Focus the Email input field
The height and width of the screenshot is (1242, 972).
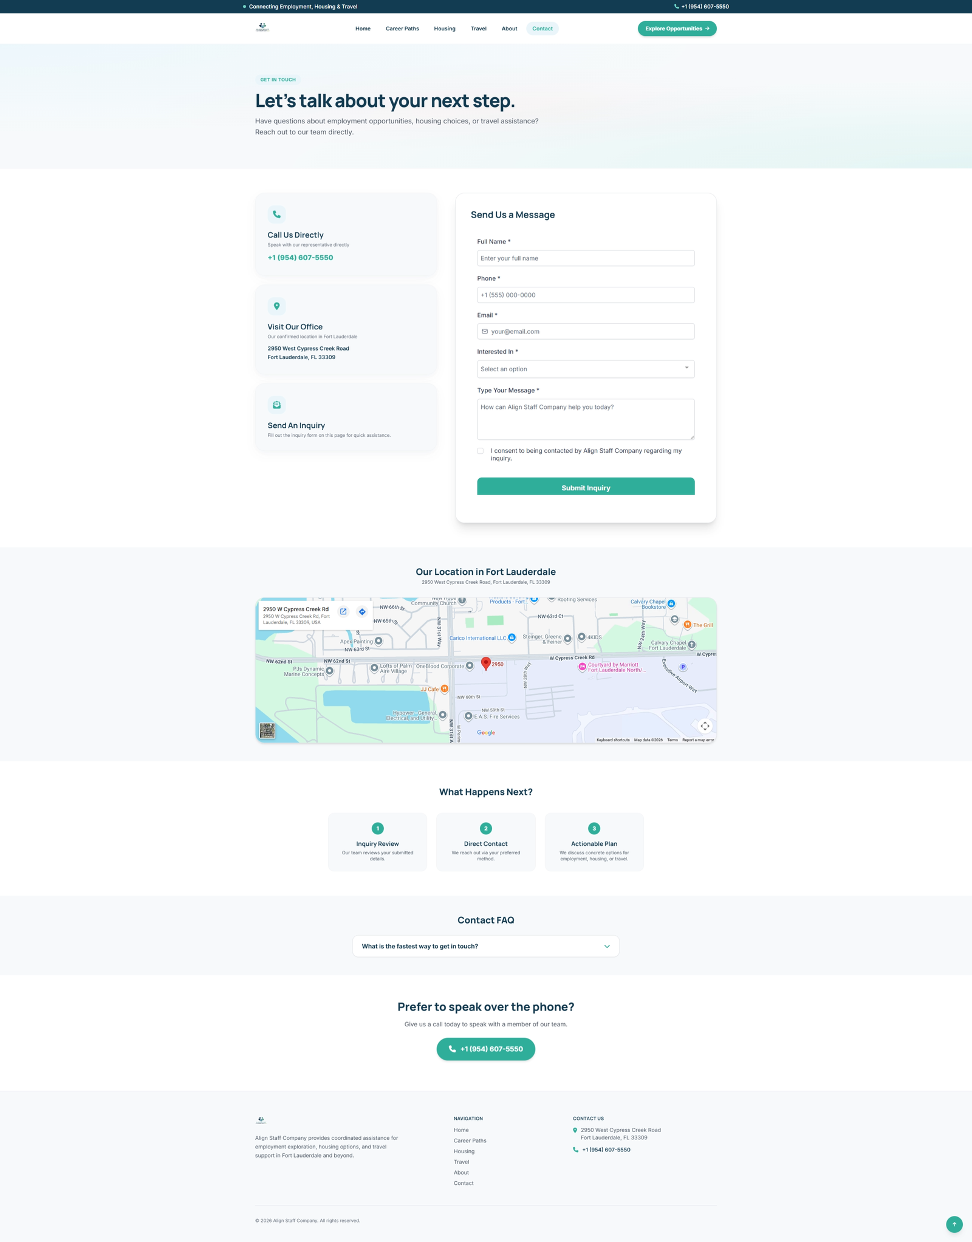586,331
